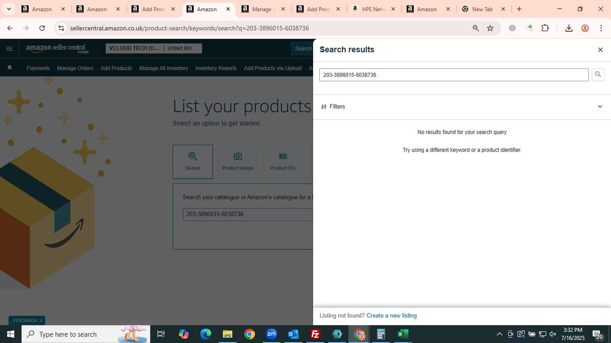Viewport: 611px width, 343px height.
Task: Open Outlook from the taskbar
Action: pyautogui.click(x=293, y=334)
